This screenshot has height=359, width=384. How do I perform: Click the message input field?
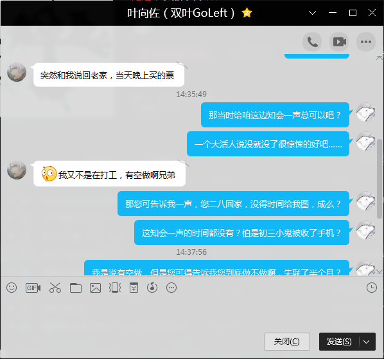(x=192, y=313)
